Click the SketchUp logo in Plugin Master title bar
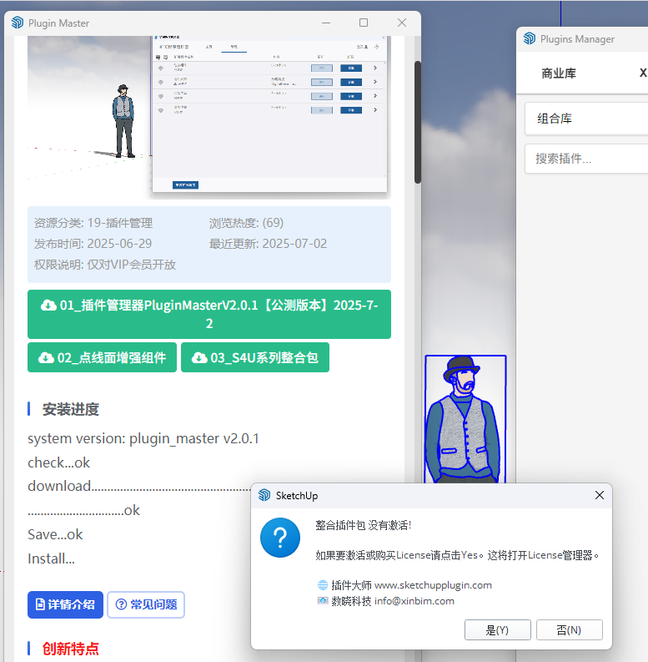 click(18, 23)
